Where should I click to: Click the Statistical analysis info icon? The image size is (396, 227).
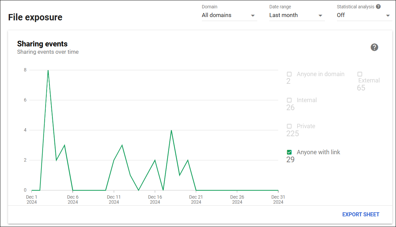pyautogui.click(x=378, y=7)
